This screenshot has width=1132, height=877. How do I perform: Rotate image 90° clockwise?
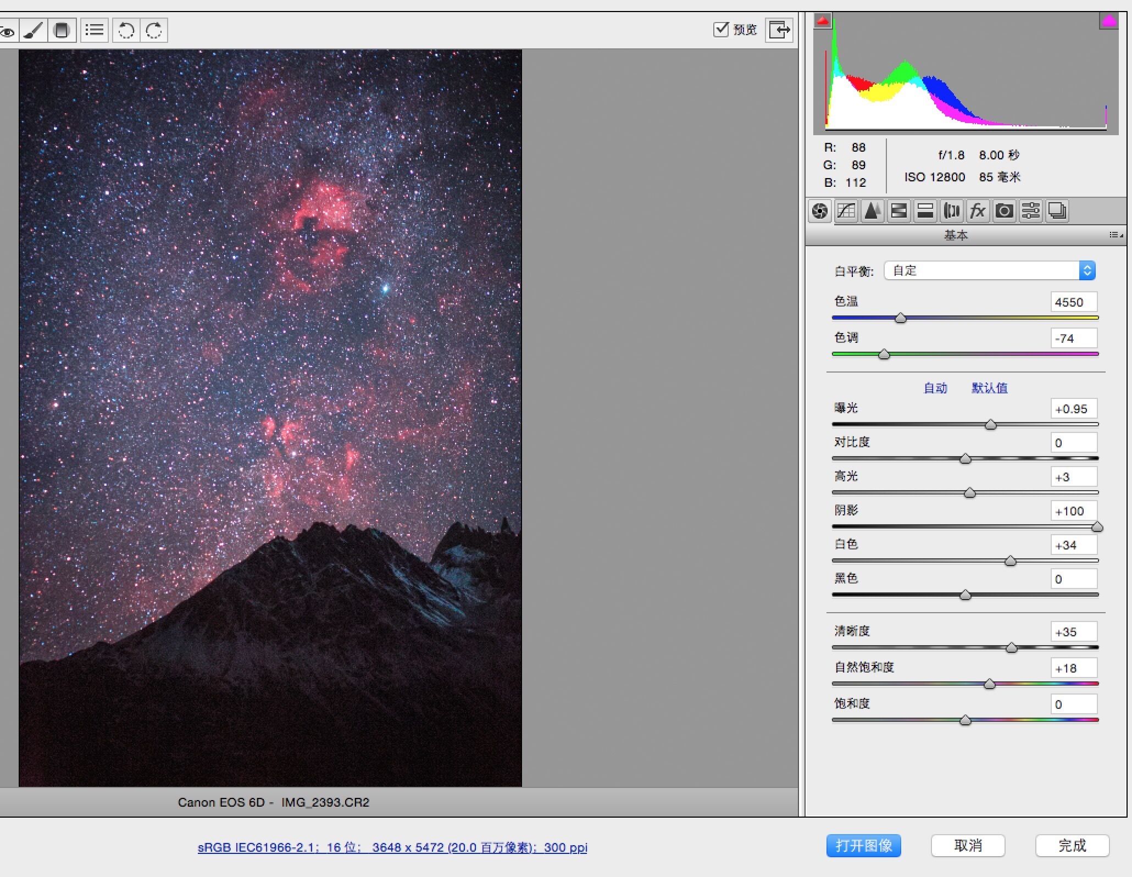(154, 30)
